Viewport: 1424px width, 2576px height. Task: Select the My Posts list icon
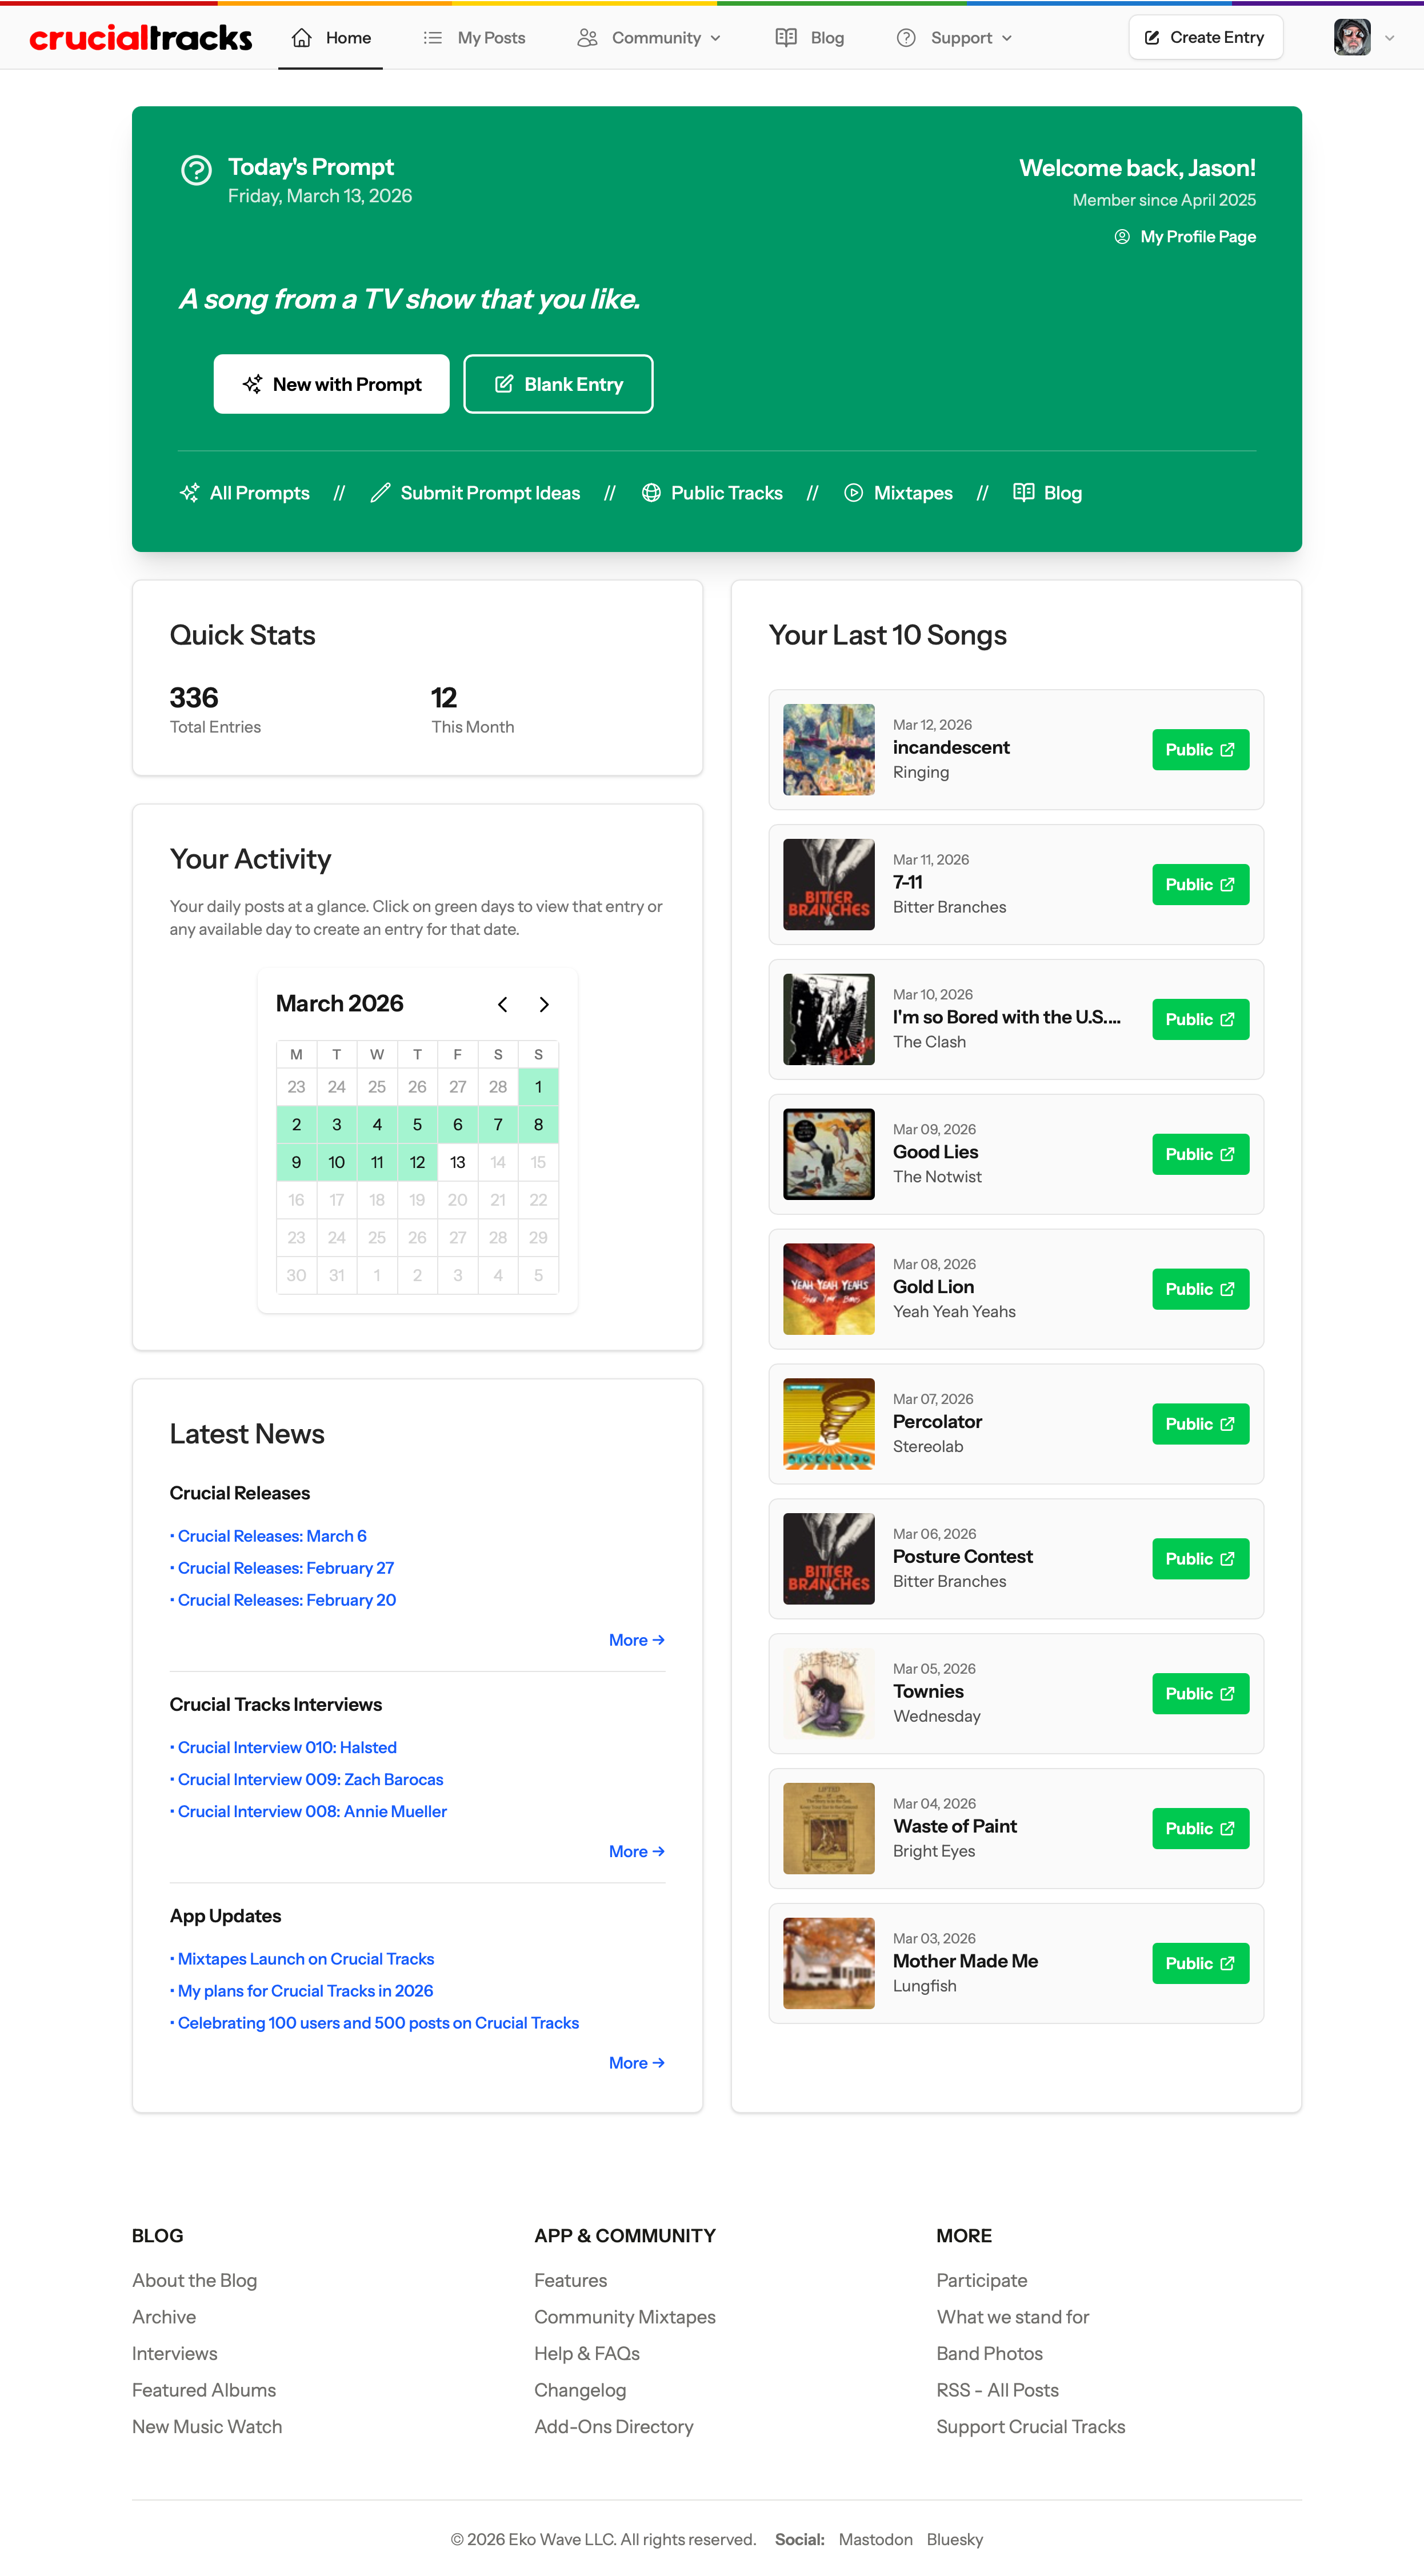pyautogui.click(x=433, y=37)
